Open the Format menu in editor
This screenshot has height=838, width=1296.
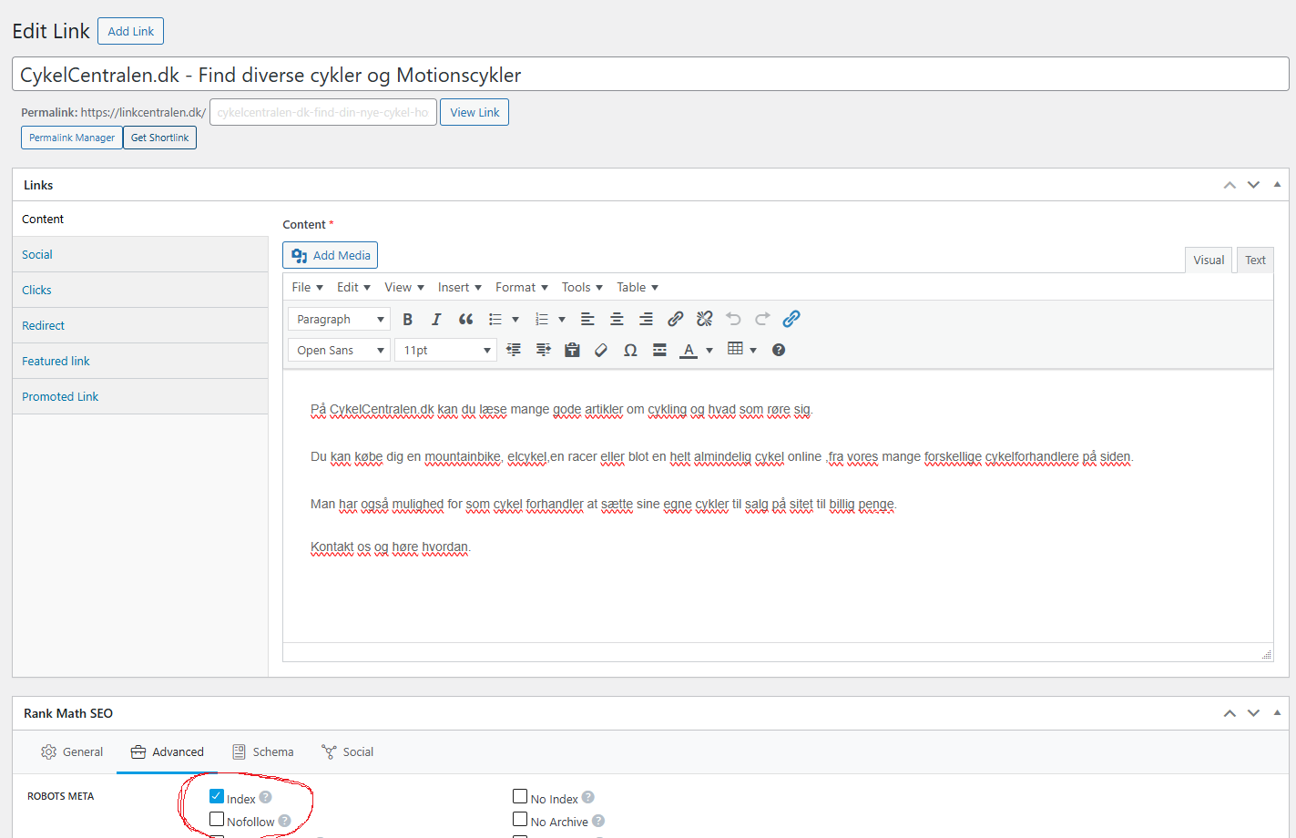[x=521, y=288]
